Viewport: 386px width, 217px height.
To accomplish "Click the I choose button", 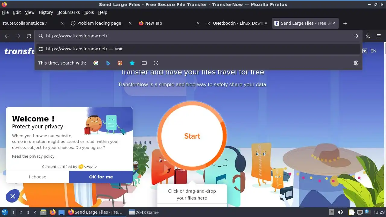I will tap(38, 177).
